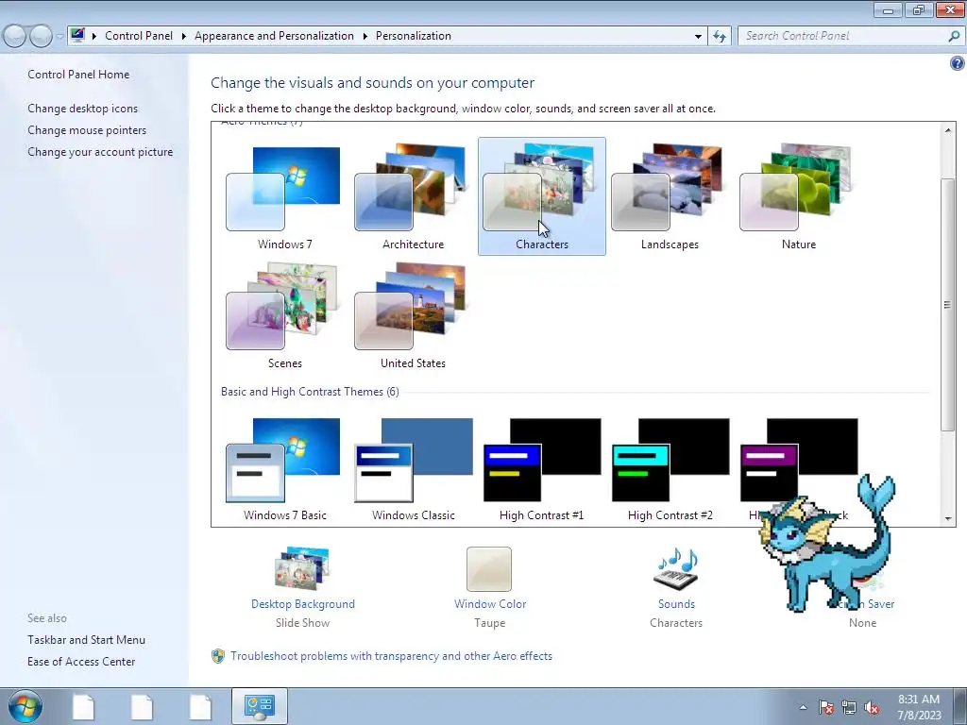This screenshot has height=725, width=967.
Task: Select the Landscapes theme
Action: click(670, 196)
